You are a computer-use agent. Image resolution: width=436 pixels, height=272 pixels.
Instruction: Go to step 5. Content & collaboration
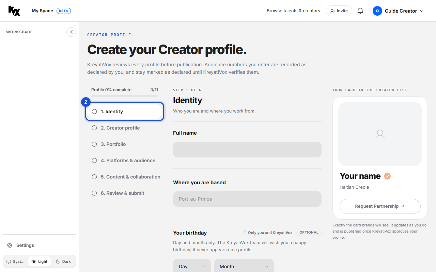click(125, 177)
